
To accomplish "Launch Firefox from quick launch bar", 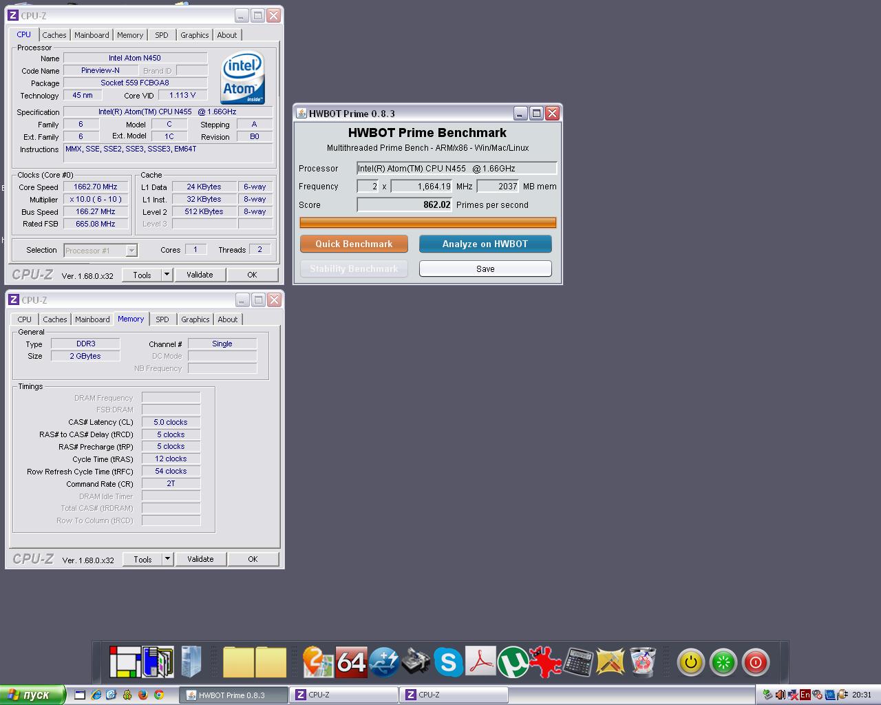I will coord(143,695).
